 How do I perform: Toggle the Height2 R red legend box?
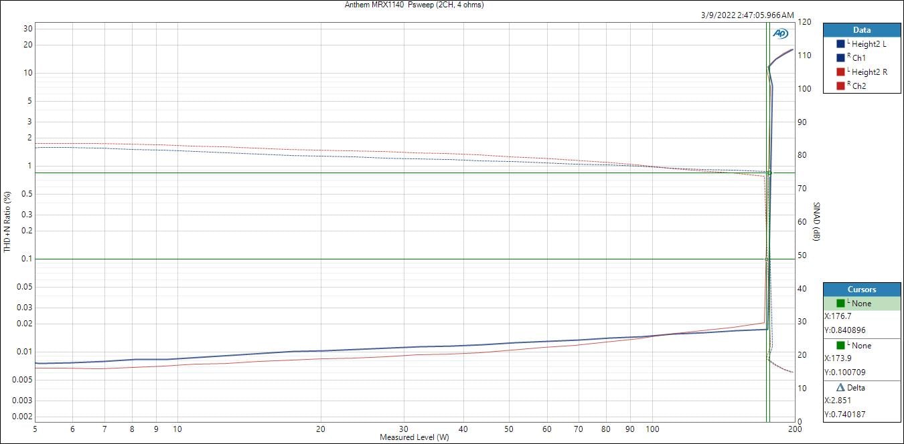pyautogui.click(x=840, y=72)
